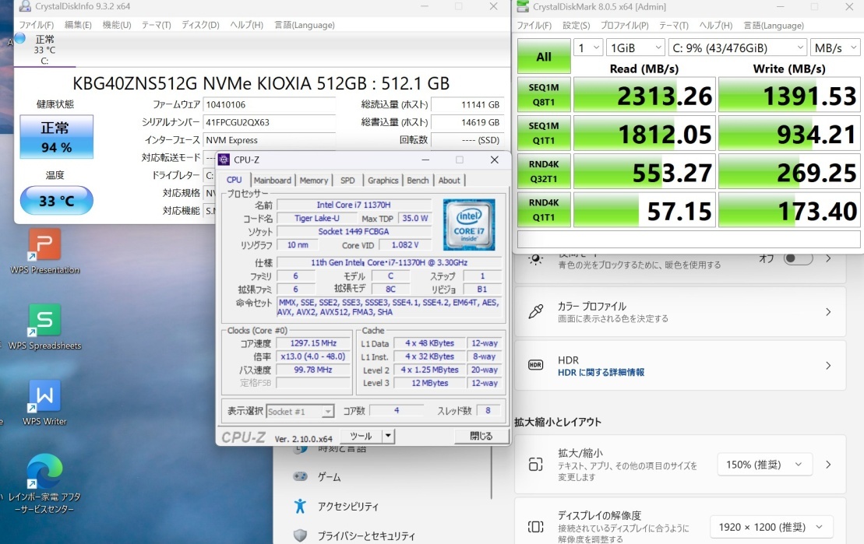Launch WPS Spreadsheets desktop icon
Image resolution: width=864 pixels, height=544 pixels.
tap(43, 321)
